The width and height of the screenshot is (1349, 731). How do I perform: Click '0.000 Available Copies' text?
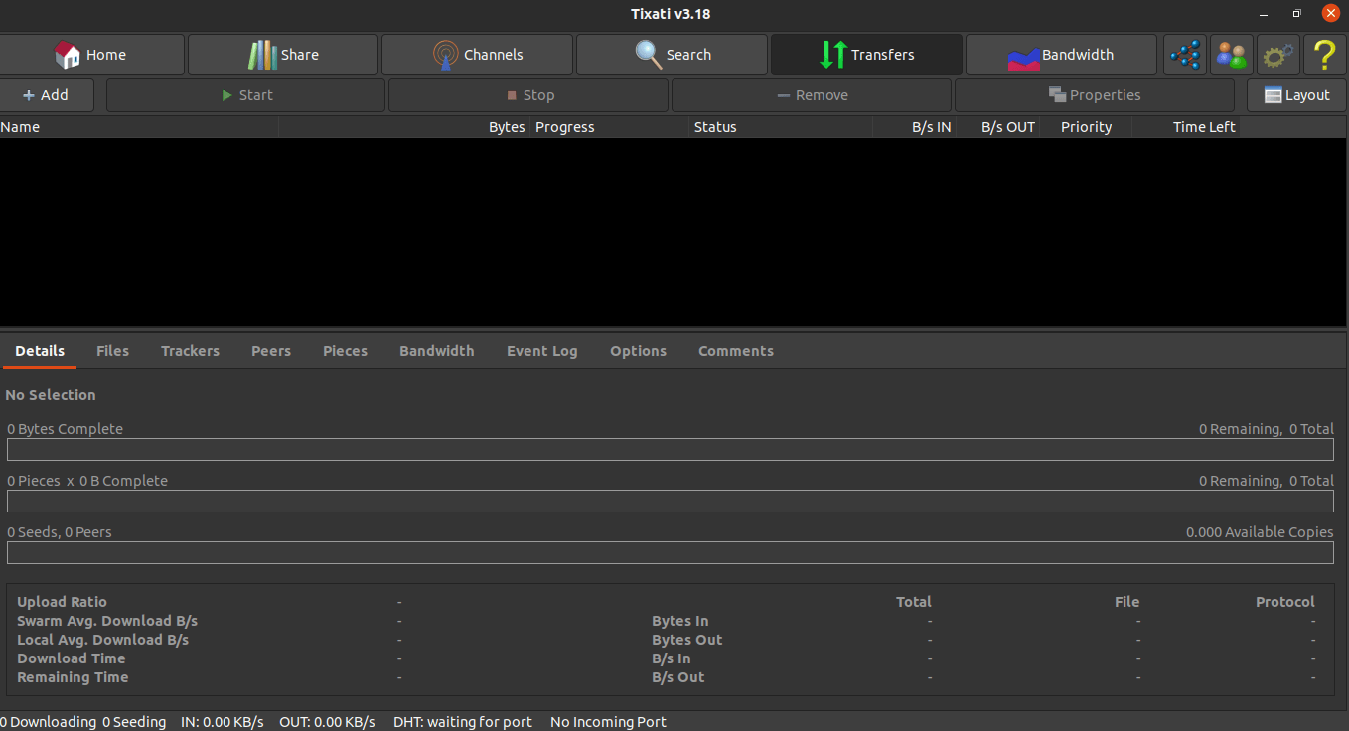pyautogui.click(x=1260, y=532)
